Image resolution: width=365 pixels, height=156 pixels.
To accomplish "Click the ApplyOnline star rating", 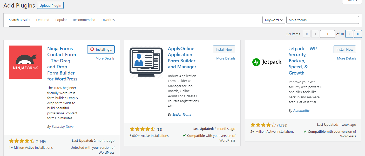I will (143, 129).
